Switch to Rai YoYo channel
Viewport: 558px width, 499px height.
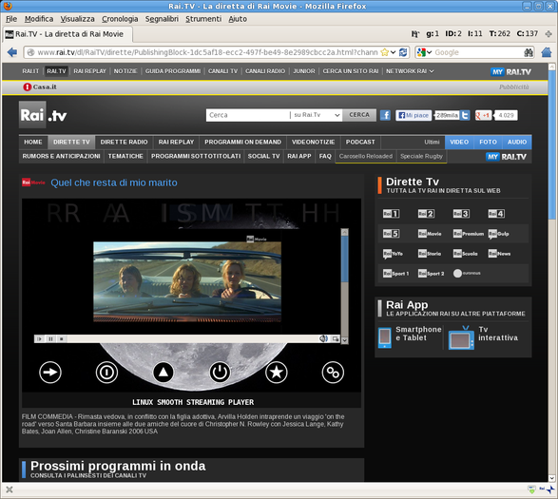(393, 254)
